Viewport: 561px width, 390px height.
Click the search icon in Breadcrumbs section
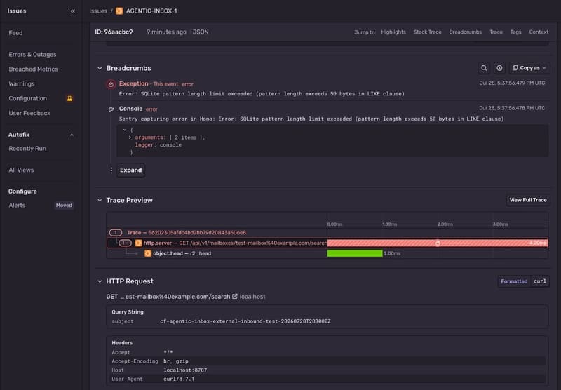pos(484,68)
